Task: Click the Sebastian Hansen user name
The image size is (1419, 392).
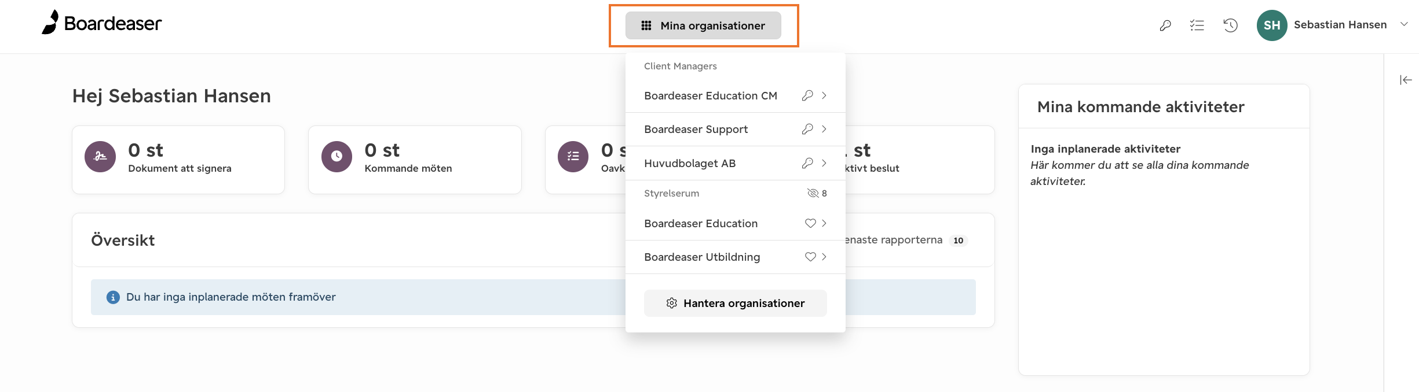Action: [1340, 25]
